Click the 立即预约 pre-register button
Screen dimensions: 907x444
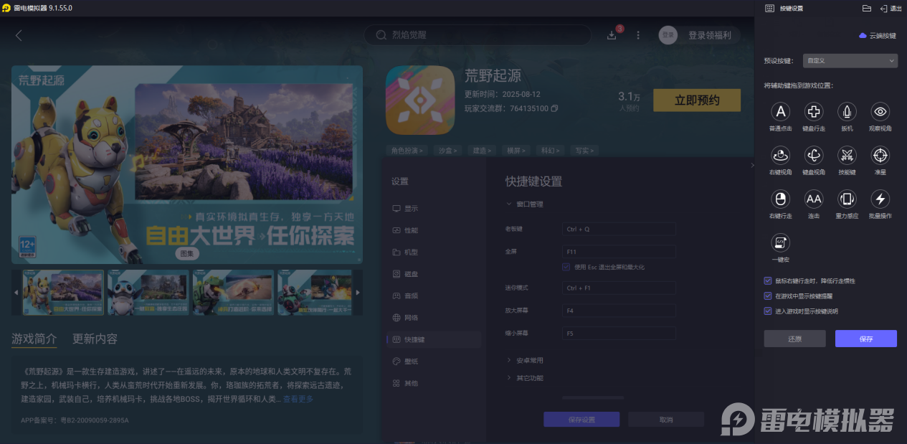coord(696,100)
